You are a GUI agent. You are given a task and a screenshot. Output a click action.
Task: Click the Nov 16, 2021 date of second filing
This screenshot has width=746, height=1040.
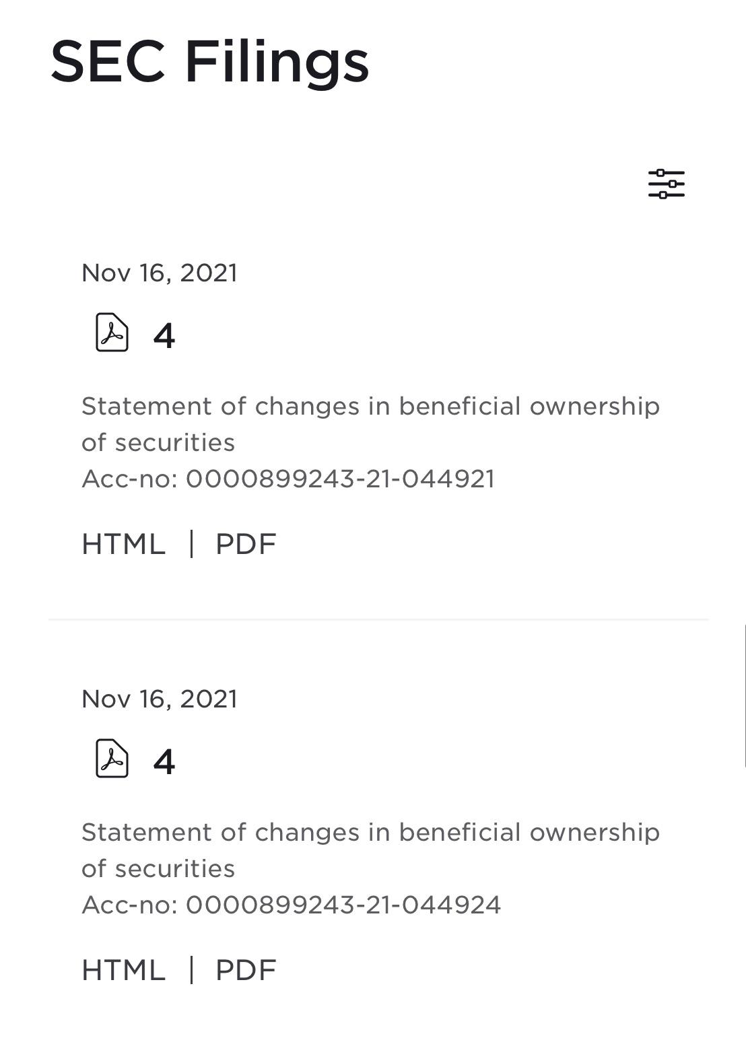[x=159, y=699]
